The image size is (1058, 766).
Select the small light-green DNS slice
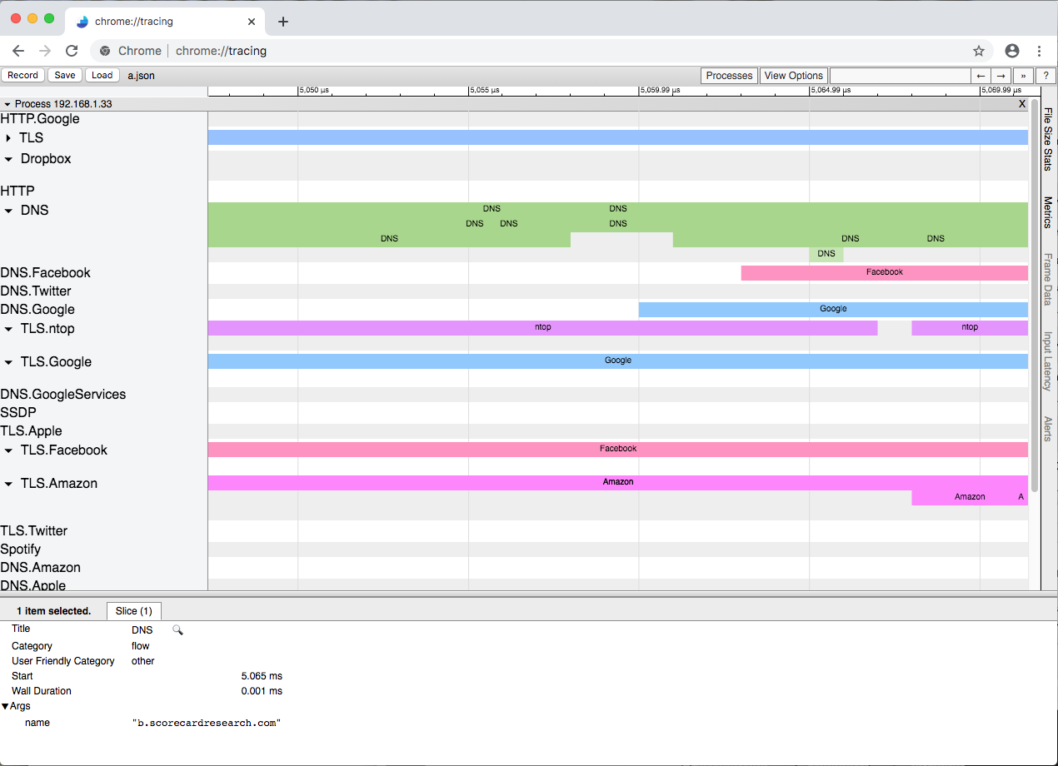pyautogui.click(x=826, y=255)
